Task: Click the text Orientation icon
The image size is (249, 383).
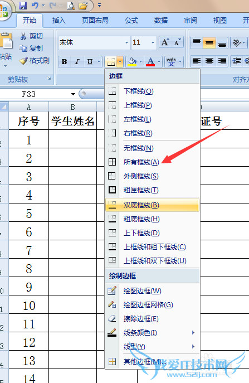Action: (x=237, y=43)
